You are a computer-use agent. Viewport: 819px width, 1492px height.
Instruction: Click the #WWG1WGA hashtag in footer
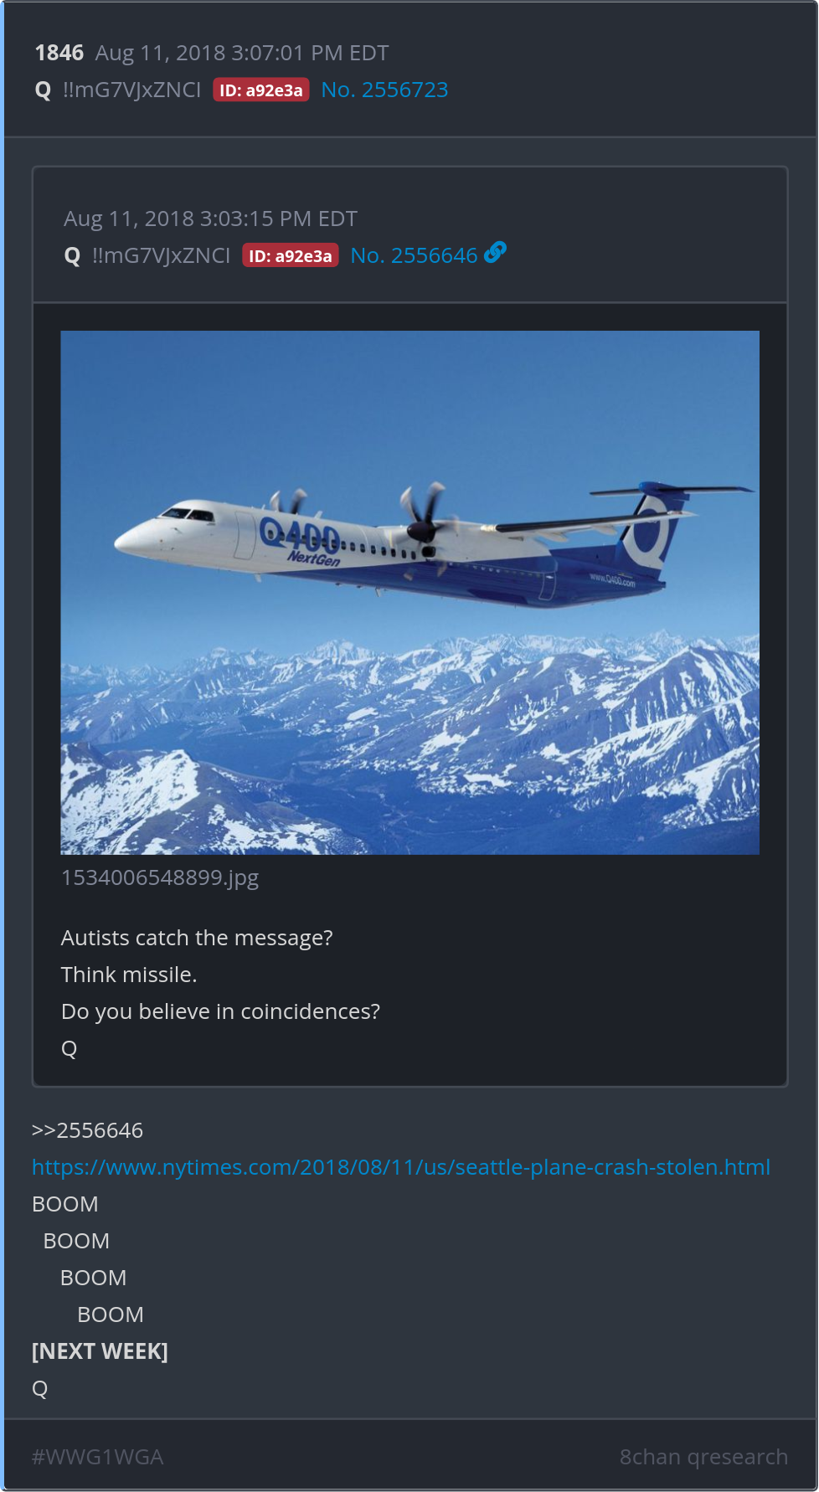97,1457
